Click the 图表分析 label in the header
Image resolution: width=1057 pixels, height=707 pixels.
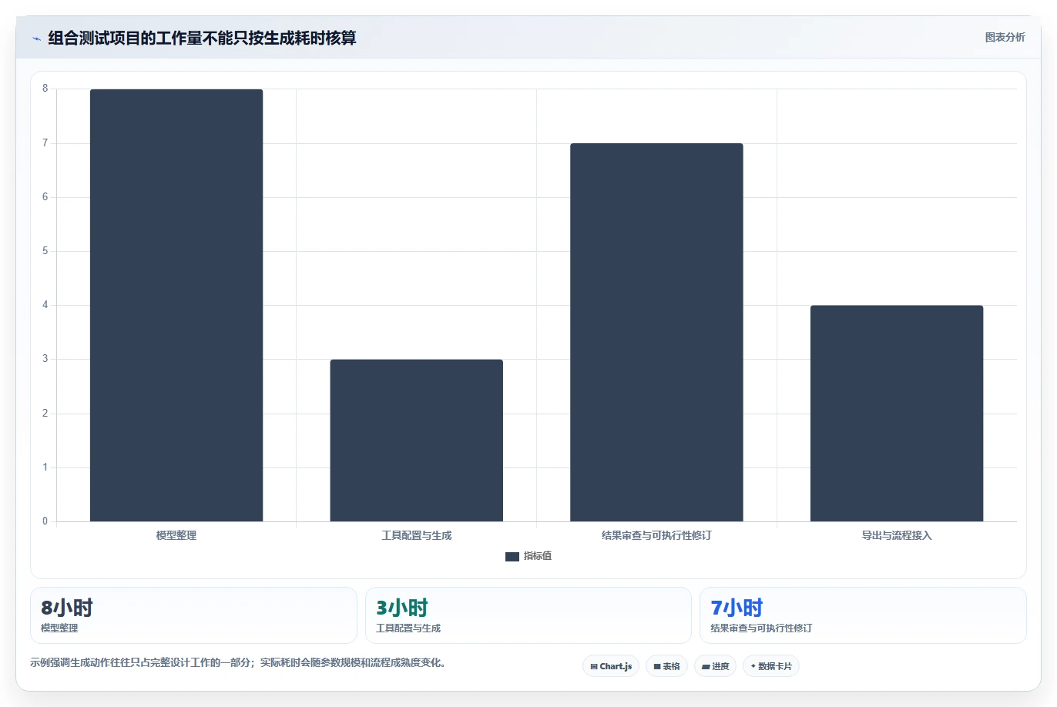(1005, 37)
